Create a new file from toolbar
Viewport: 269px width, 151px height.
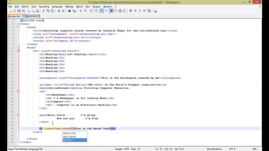[10, 11]
